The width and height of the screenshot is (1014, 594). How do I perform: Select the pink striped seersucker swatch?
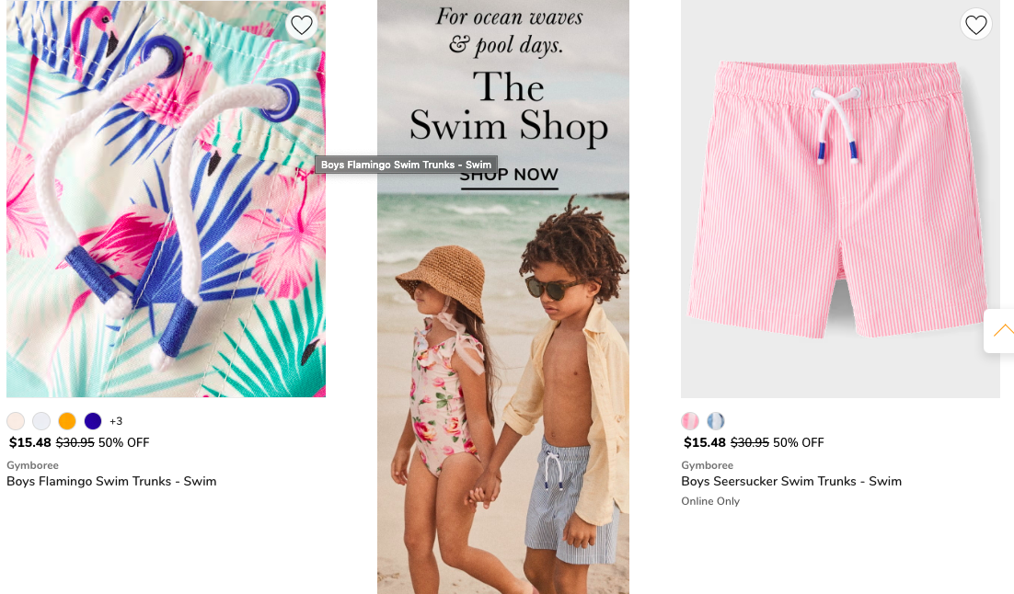tap(690, 421)
